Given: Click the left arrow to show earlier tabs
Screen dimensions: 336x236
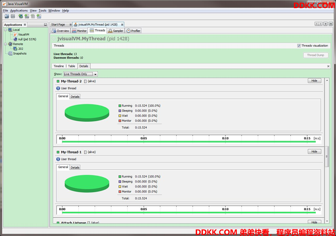Looking at the screenshot, I should (317, 24).
